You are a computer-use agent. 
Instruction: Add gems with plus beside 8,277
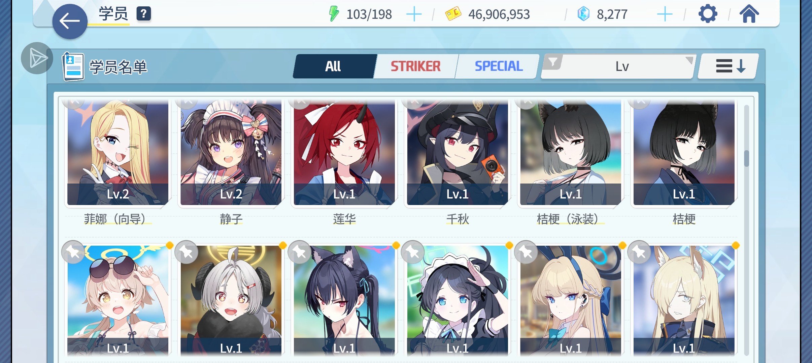tap(665, 14)
